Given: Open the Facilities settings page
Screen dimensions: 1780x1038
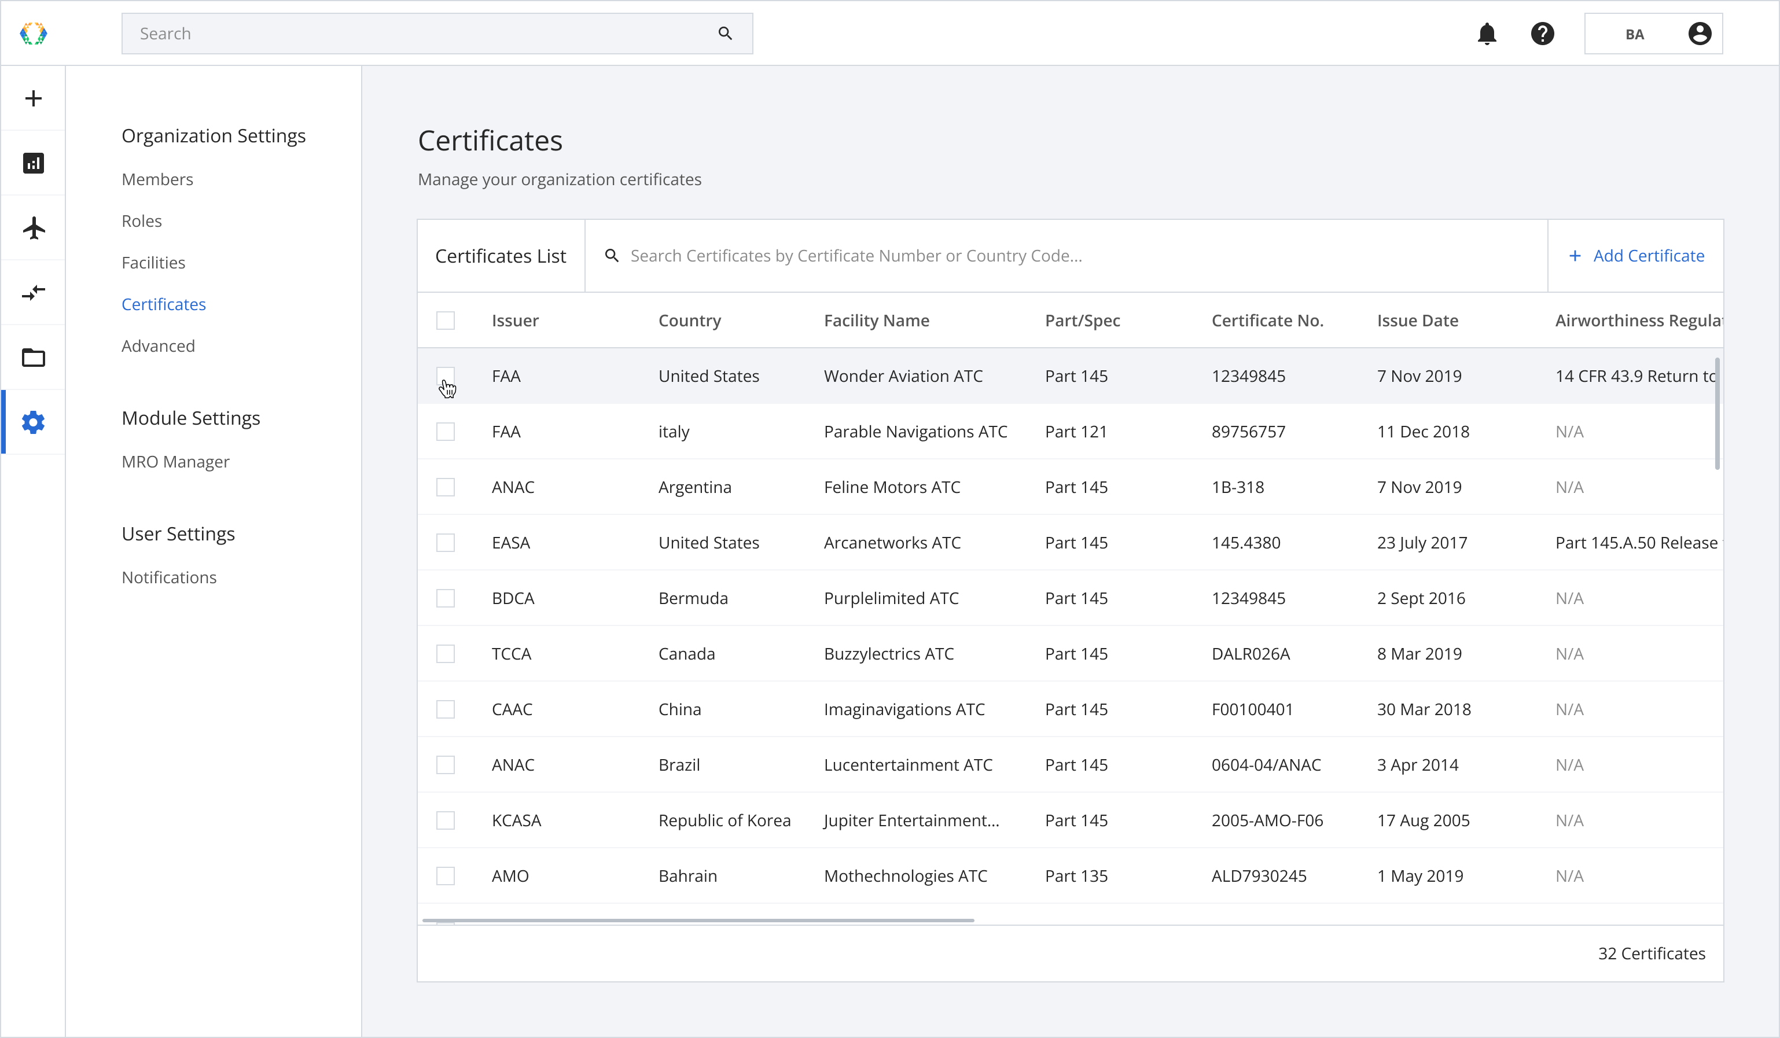Looking at the screenshot, I should 153,263.
